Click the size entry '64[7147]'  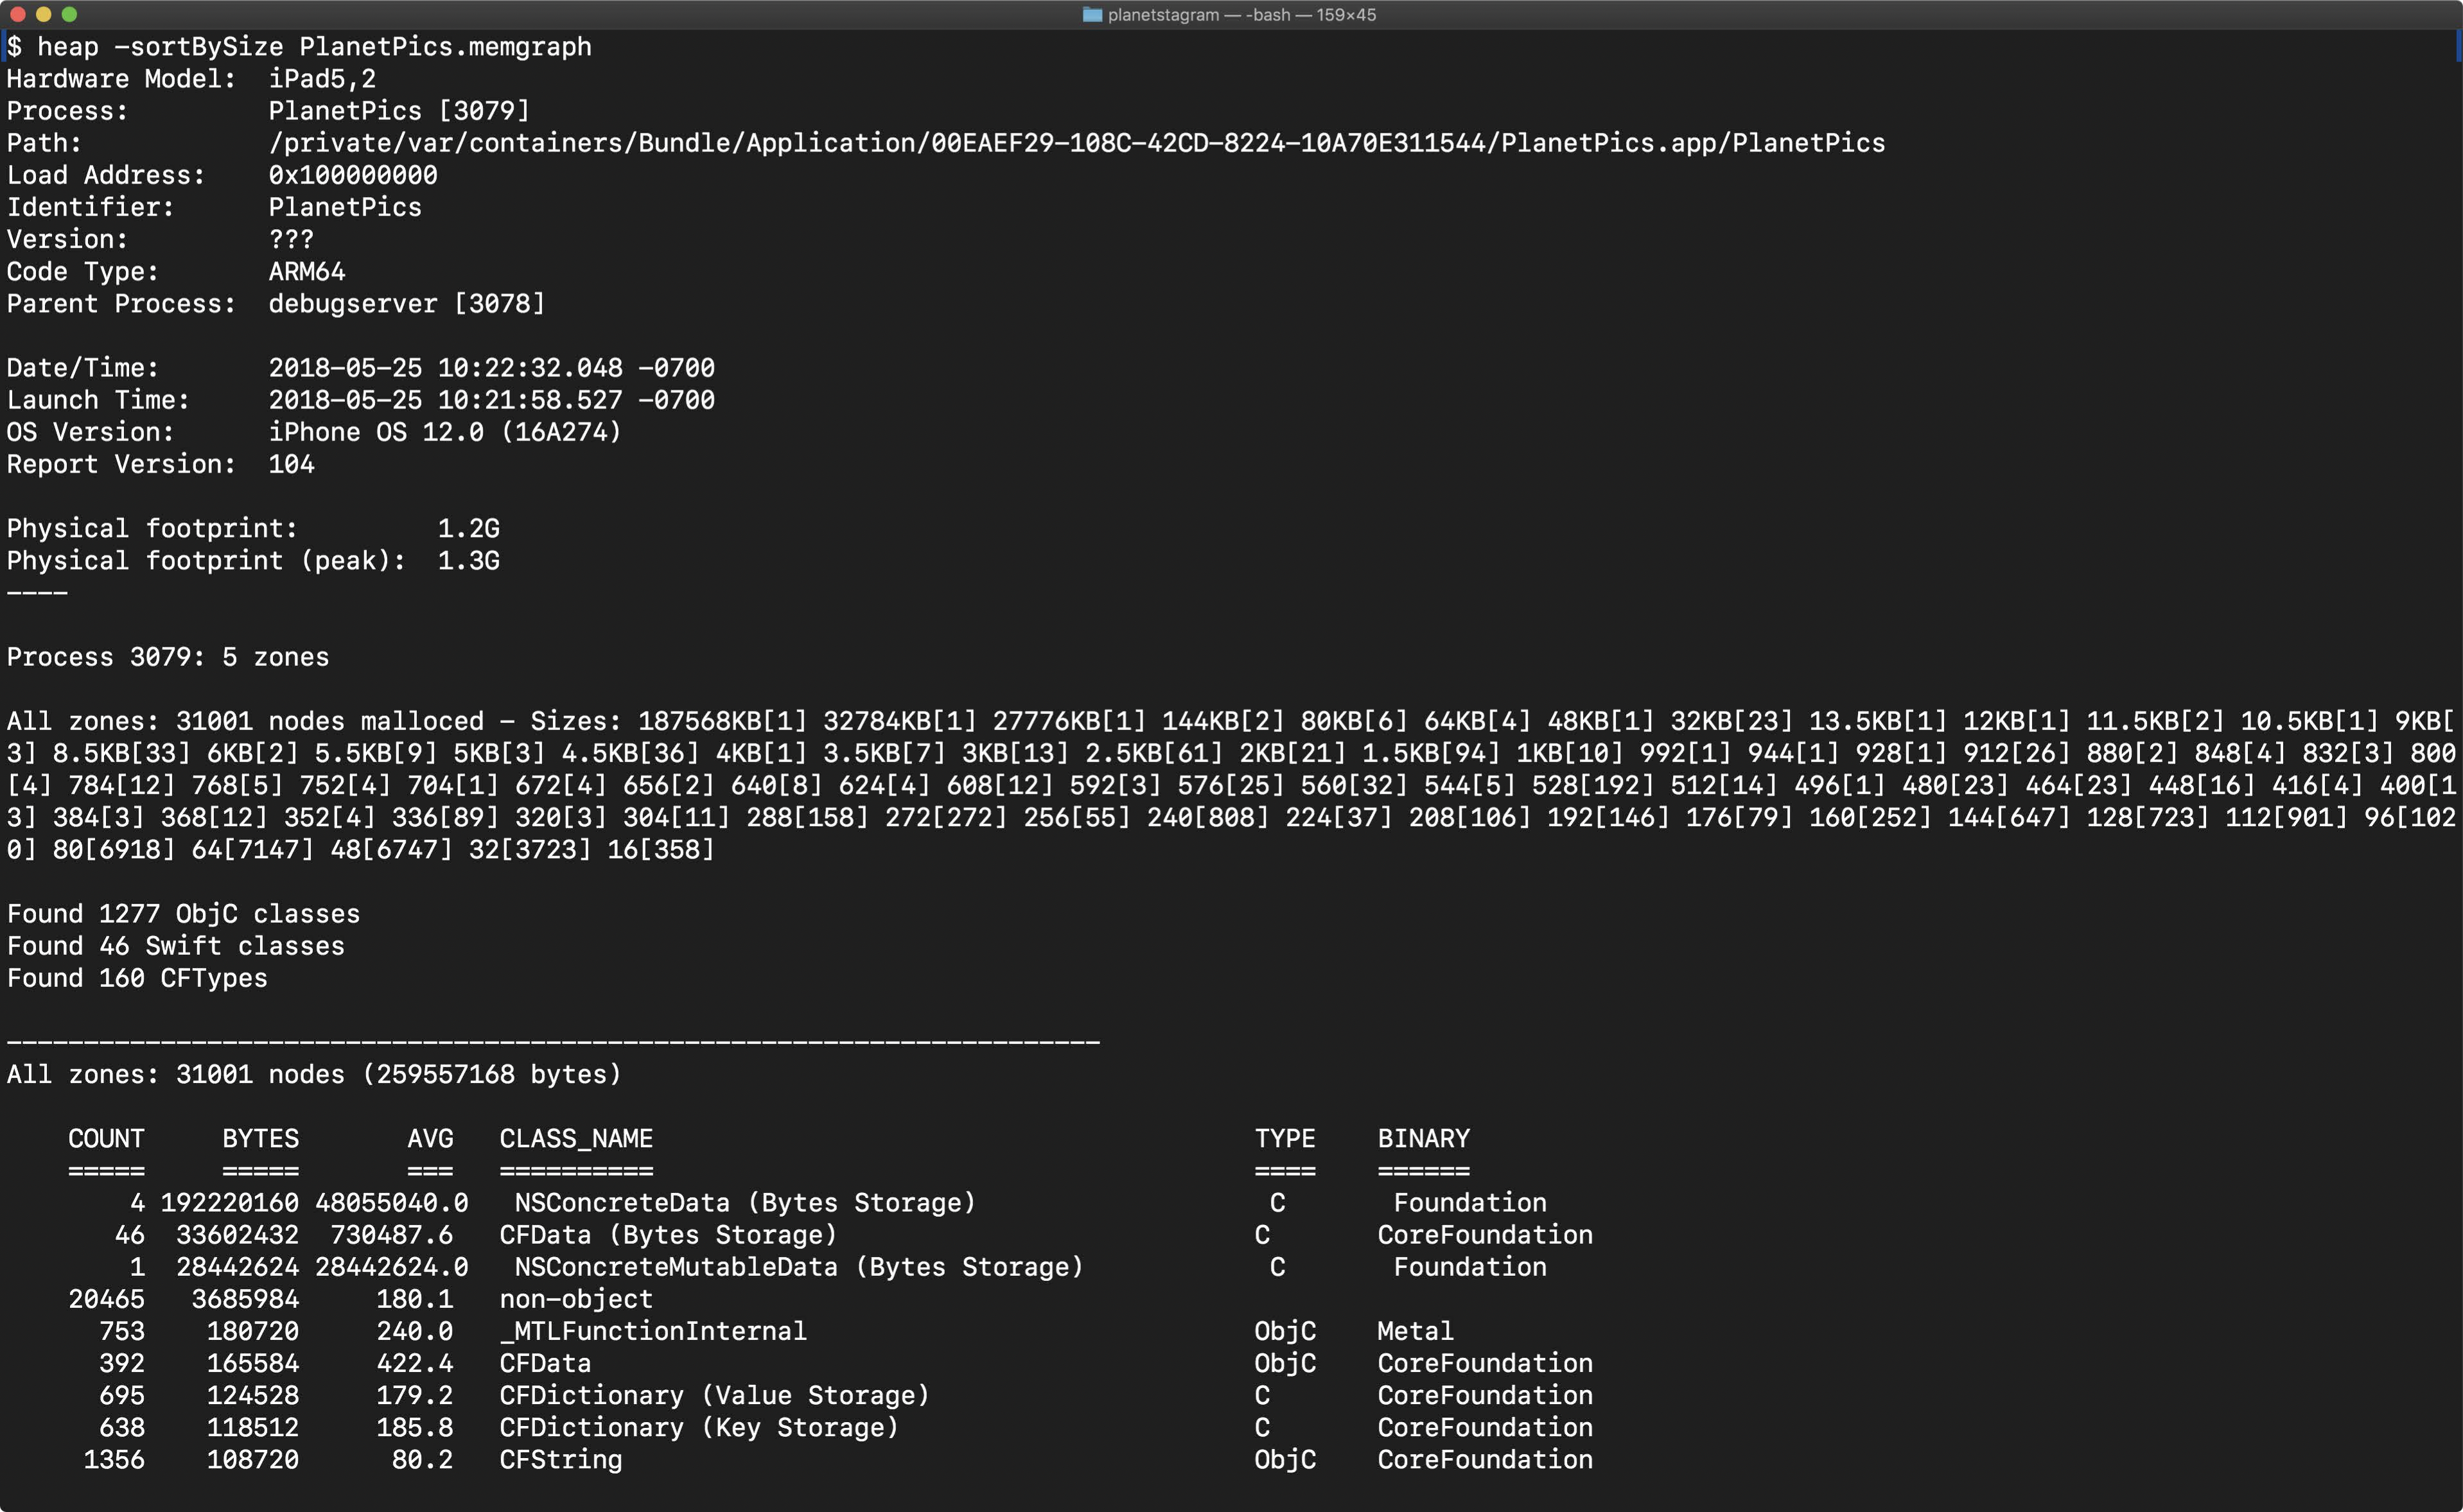(253, 849)
